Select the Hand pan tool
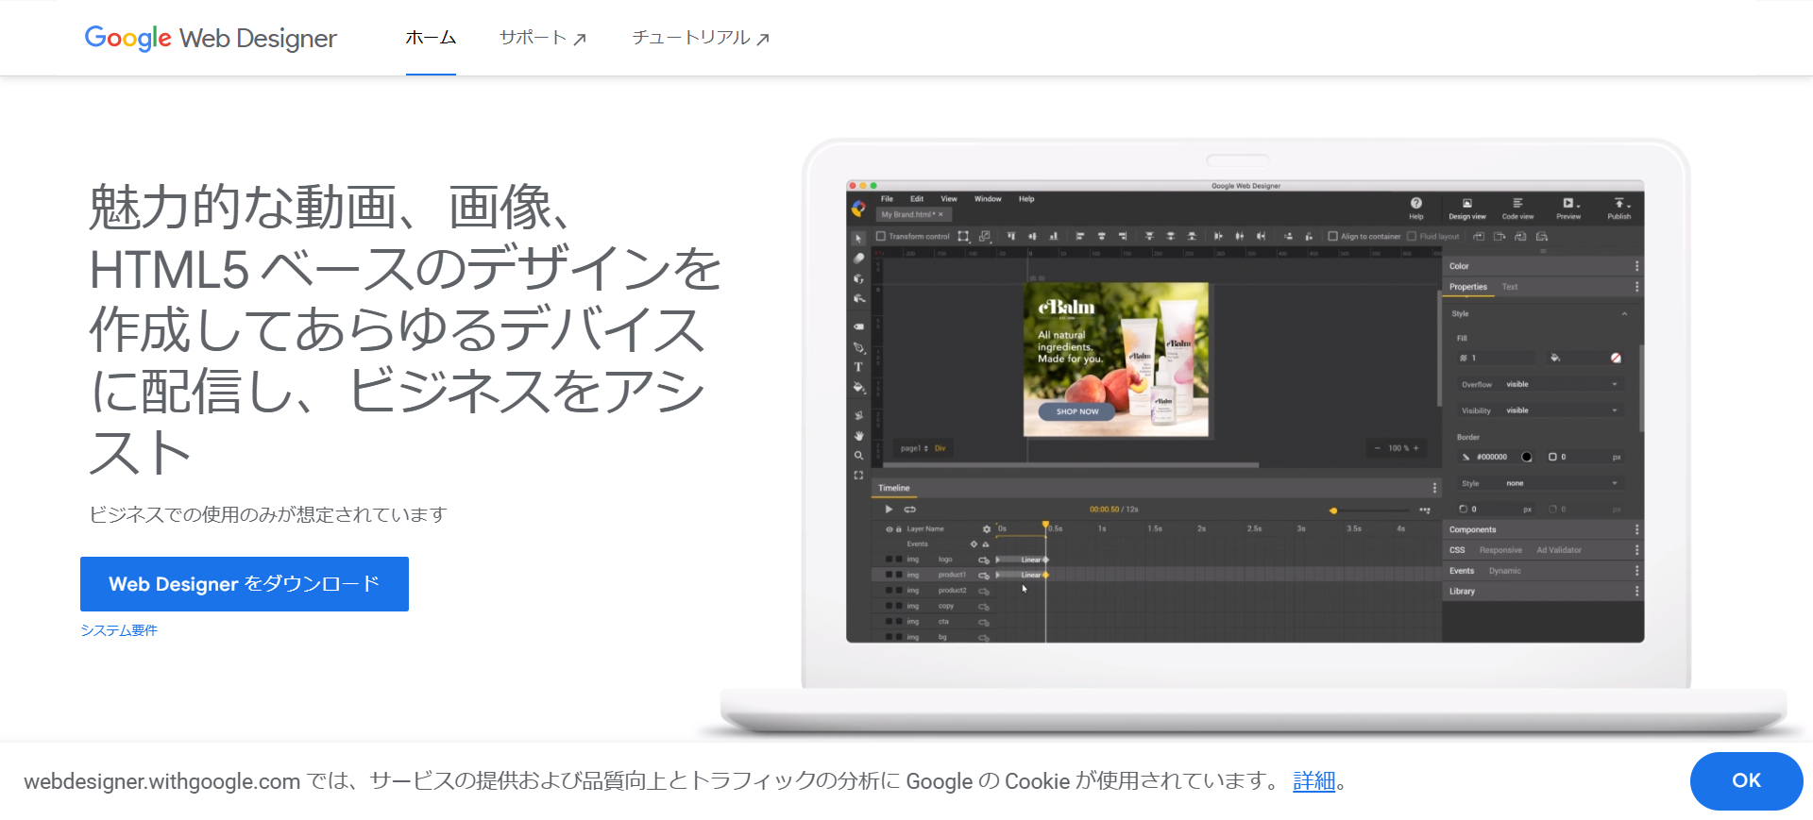 pos(858,436)
